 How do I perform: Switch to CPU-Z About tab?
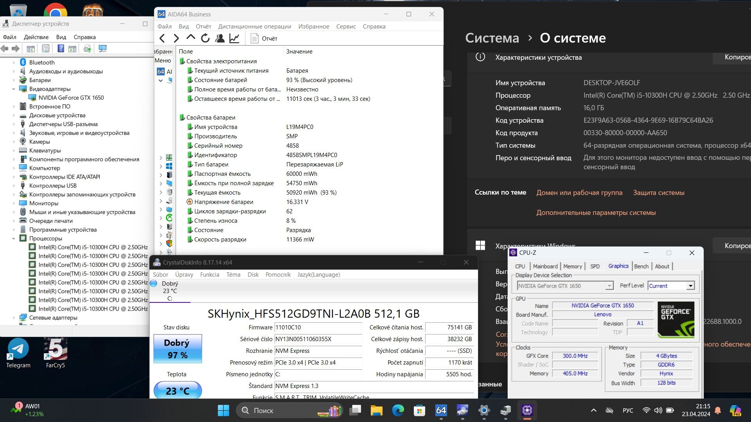tap(662, 266)
